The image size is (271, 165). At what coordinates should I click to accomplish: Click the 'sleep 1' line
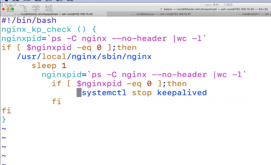coord(49,66)
